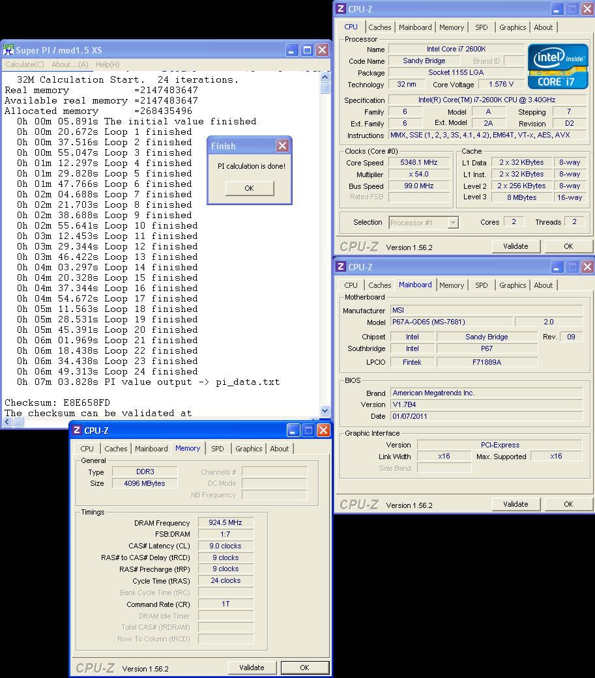Click OK in CPU-Z Mainboard window
The width and height of the screenshot is (595, 678).
[568, 504]
